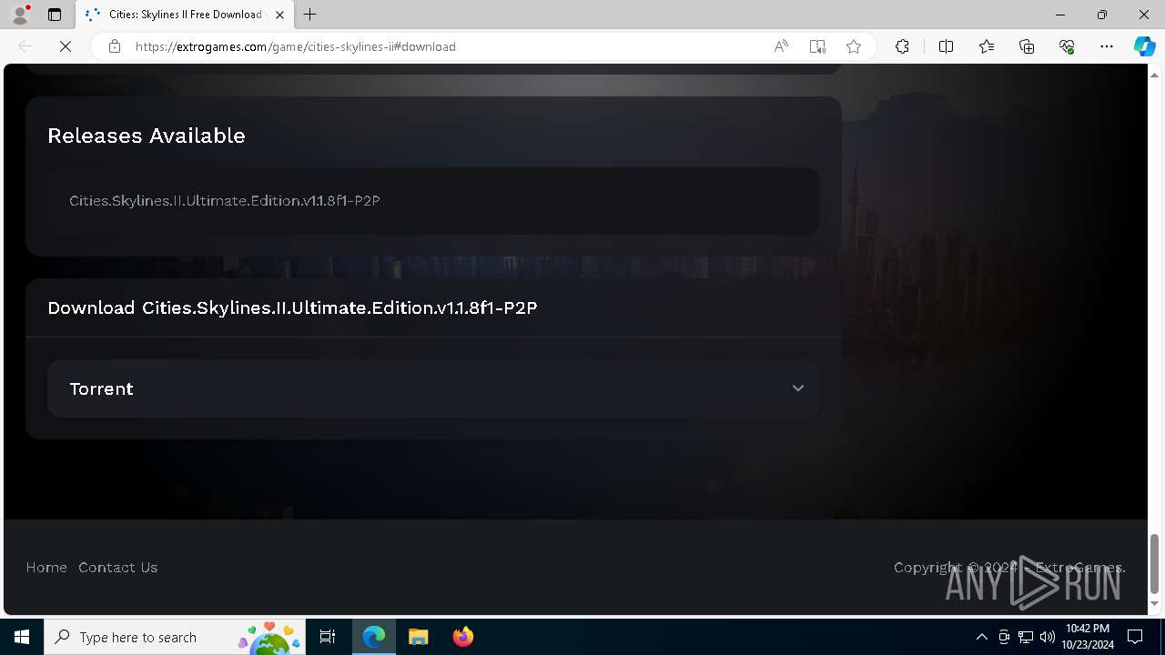Screen dimensions: 1165x655
Task: Open Collections panel
Action: (x=1027, y=46)
